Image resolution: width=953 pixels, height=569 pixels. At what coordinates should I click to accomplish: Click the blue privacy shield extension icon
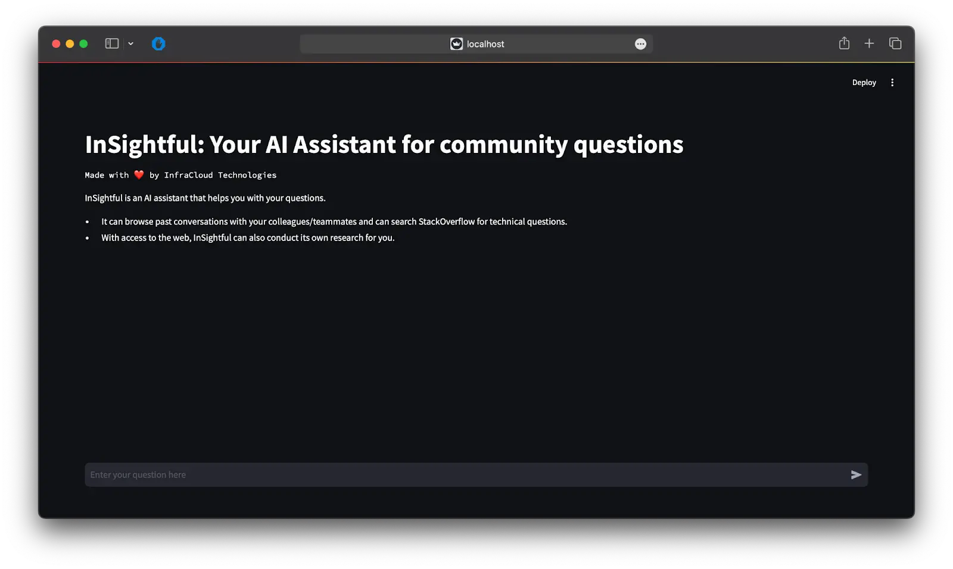(x=158, y=43)
